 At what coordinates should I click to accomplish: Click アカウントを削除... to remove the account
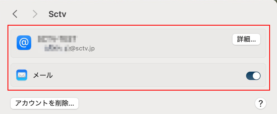coord(45,103)
